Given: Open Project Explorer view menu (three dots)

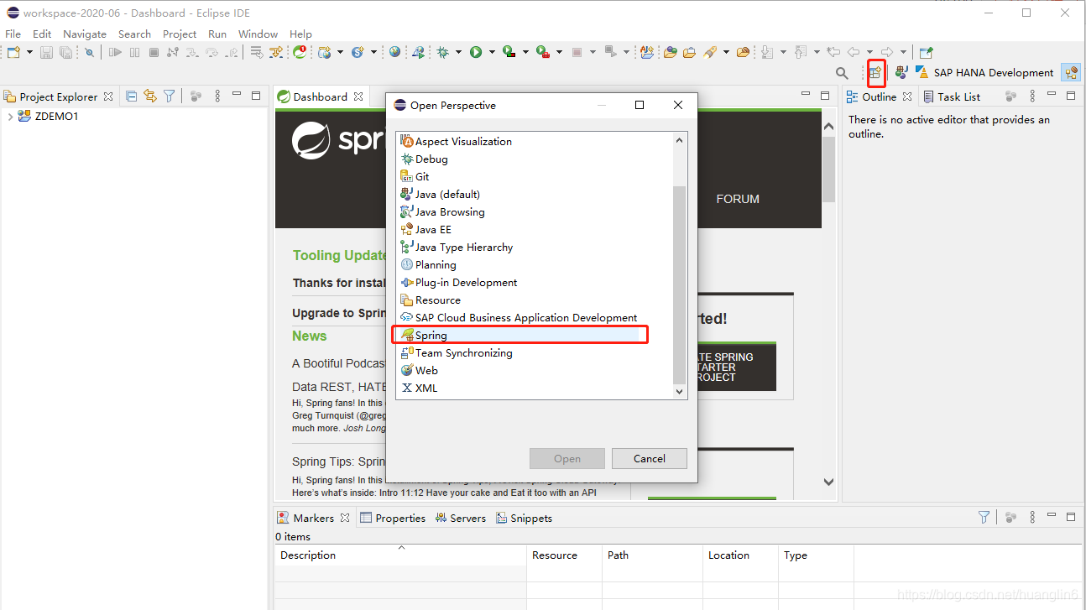Looking at the screenshot, I should 217,96.
